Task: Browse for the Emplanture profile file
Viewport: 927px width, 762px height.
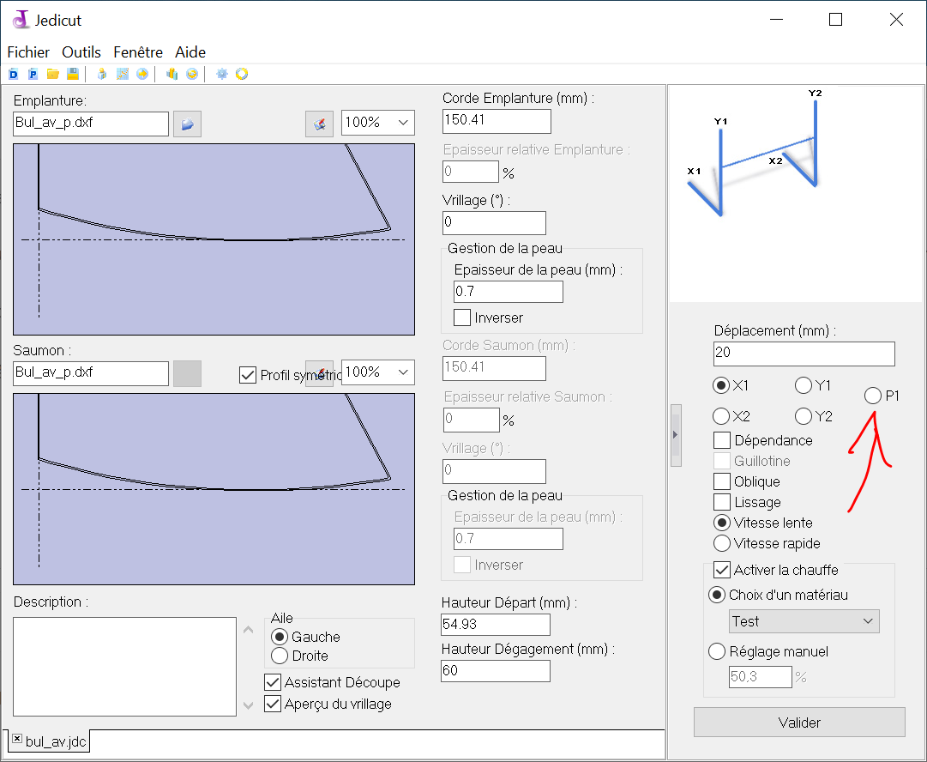Action: [187, 124]
